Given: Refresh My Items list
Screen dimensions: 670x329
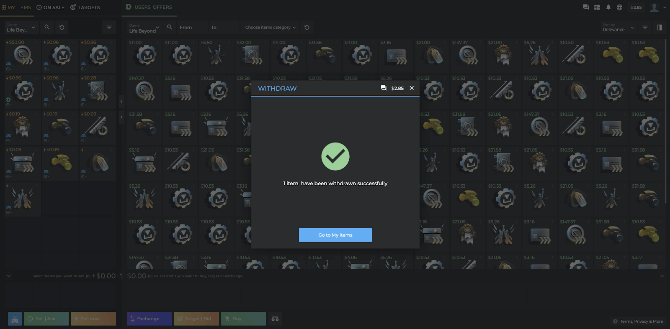Looking at the screenshot, I should [x=62, y=27].
